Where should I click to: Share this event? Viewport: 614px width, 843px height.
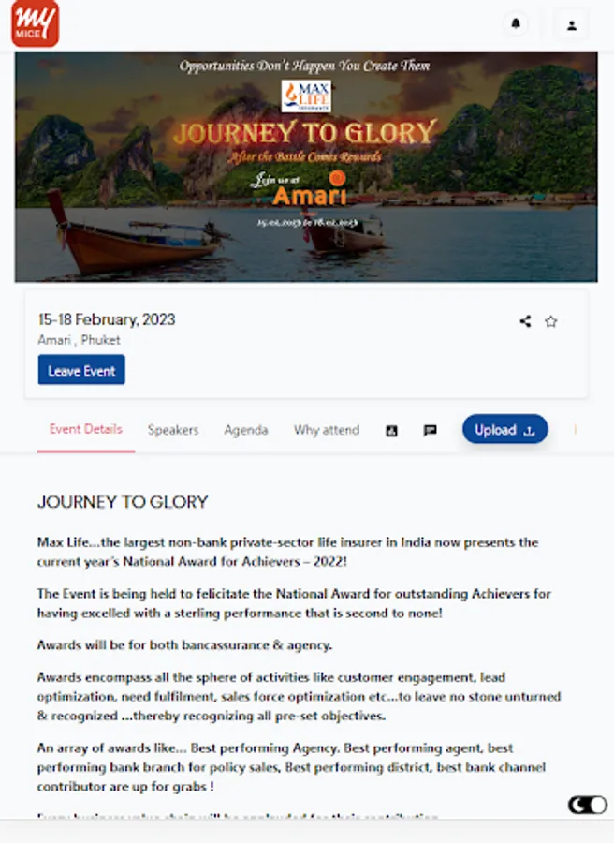(525, 321)
